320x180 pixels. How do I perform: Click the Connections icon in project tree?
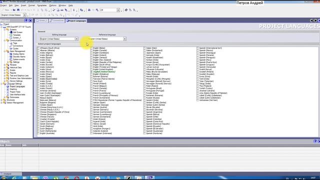11,45
